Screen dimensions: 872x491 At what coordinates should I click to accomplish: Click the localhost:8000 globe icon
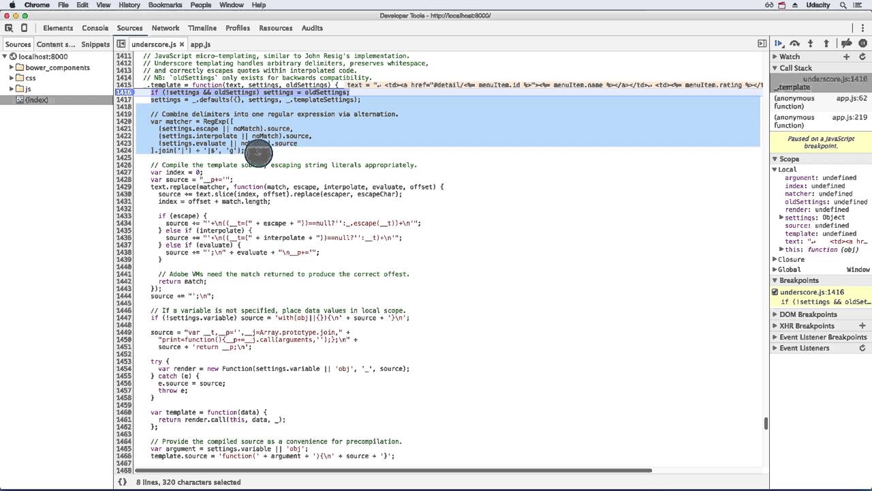pyautogui.click(x=13, y=57)
